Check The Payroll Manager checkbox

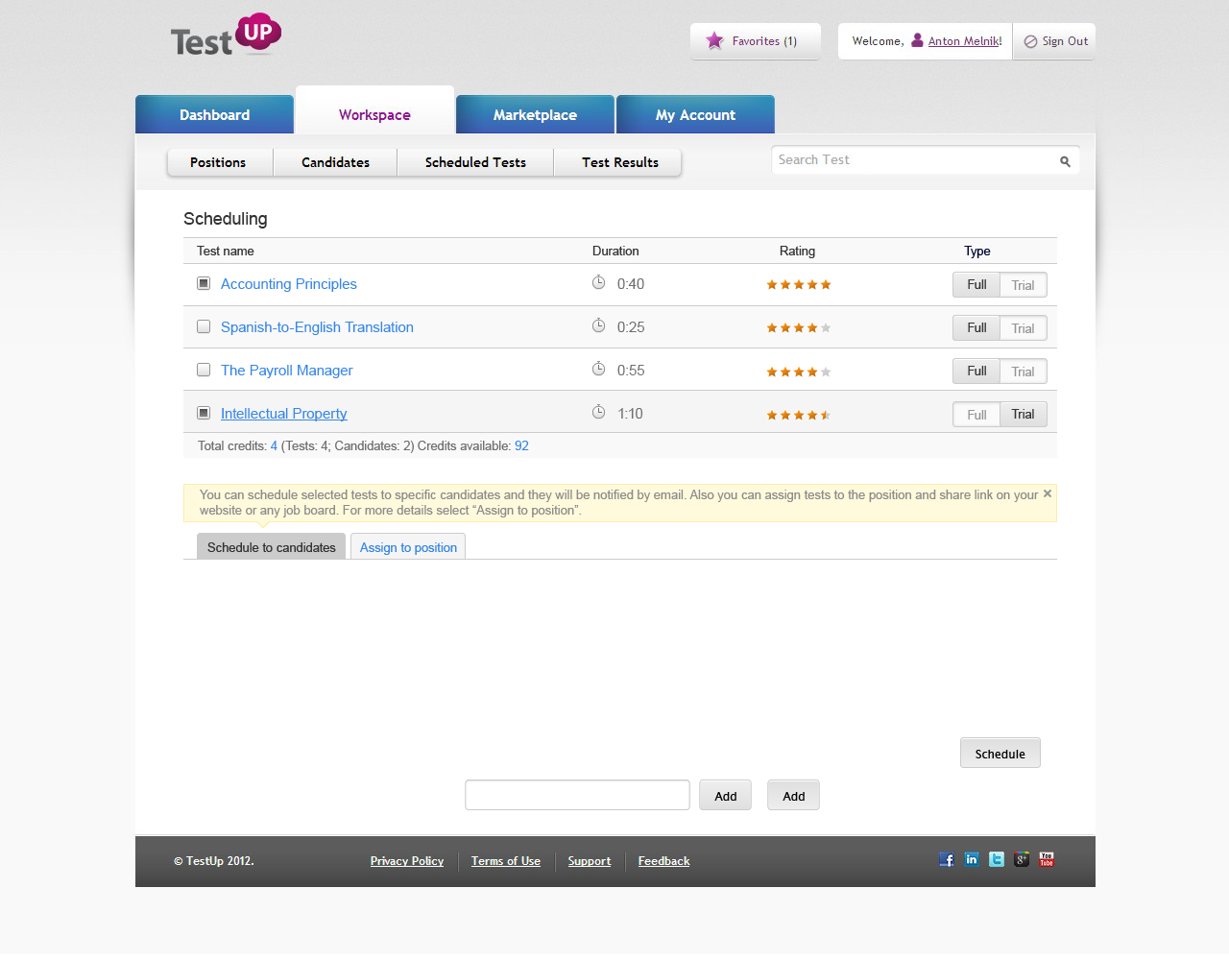204,370
